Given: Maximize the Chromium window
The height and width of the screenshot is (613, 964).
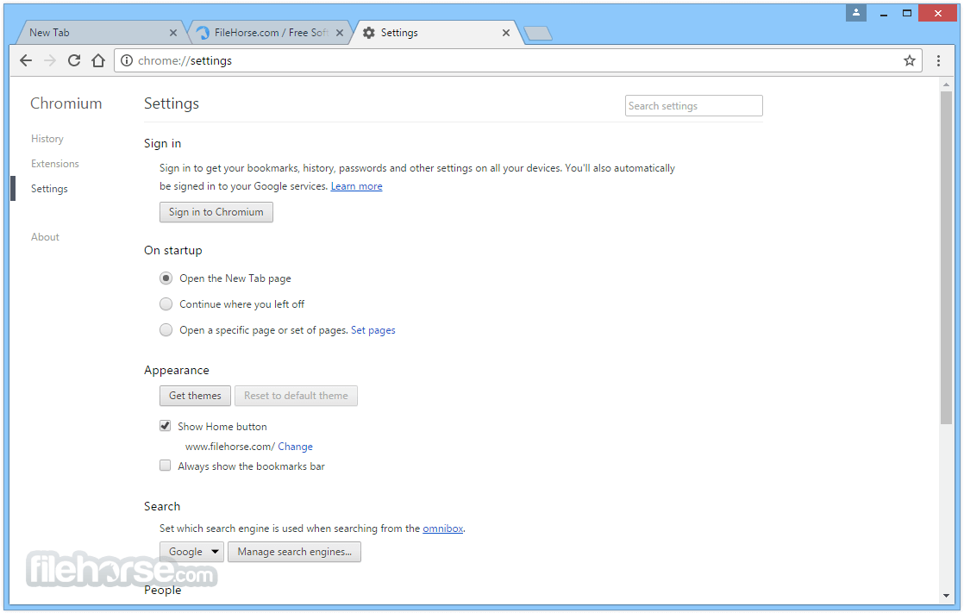Looking at the screenshot, I should (x=907, y=13).
